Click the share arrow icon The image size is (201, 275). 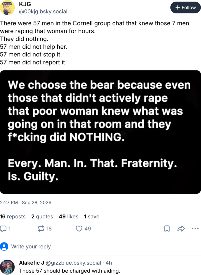click(x=181, y=229)
